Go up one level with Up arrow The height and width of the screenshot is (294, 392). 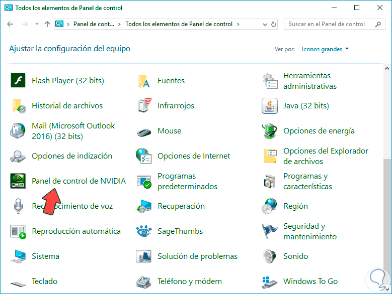47,24
